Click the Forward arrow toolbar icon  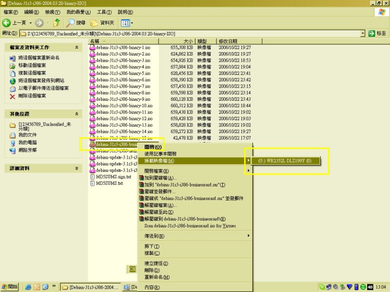pyautogui.click(x=39, y=23)
